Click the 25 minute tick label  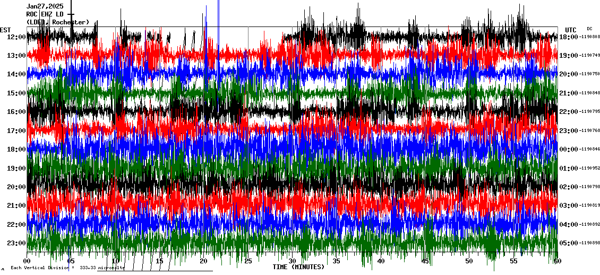pyautogui.click(x=248, y=261)
